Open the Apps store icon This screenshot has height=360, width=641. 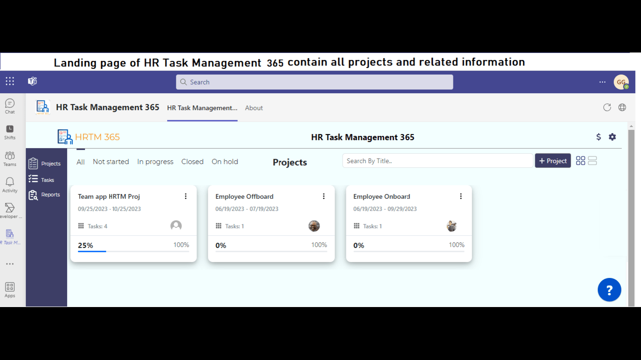click(x=10, y=290)
